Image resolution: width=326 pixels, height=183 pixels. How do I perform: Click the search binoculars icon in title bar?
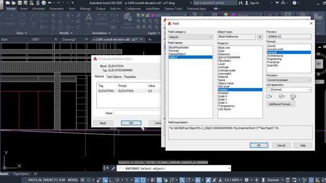(x=240, y=3)
